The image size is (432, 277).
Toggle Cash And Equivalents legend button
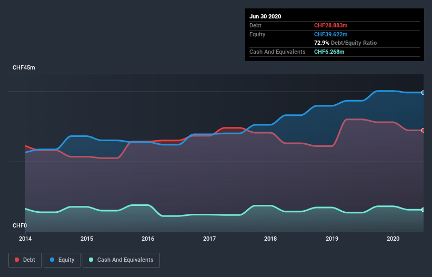(x=121, y=260)
